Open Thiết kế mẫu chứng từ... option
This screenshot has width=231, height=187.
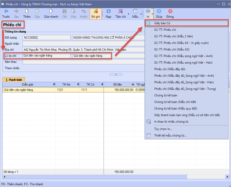pos(170,136)
